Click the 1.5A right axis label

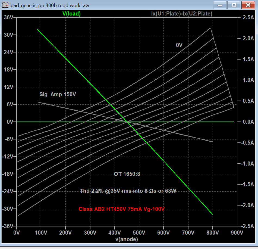click(x=248, y=59)
